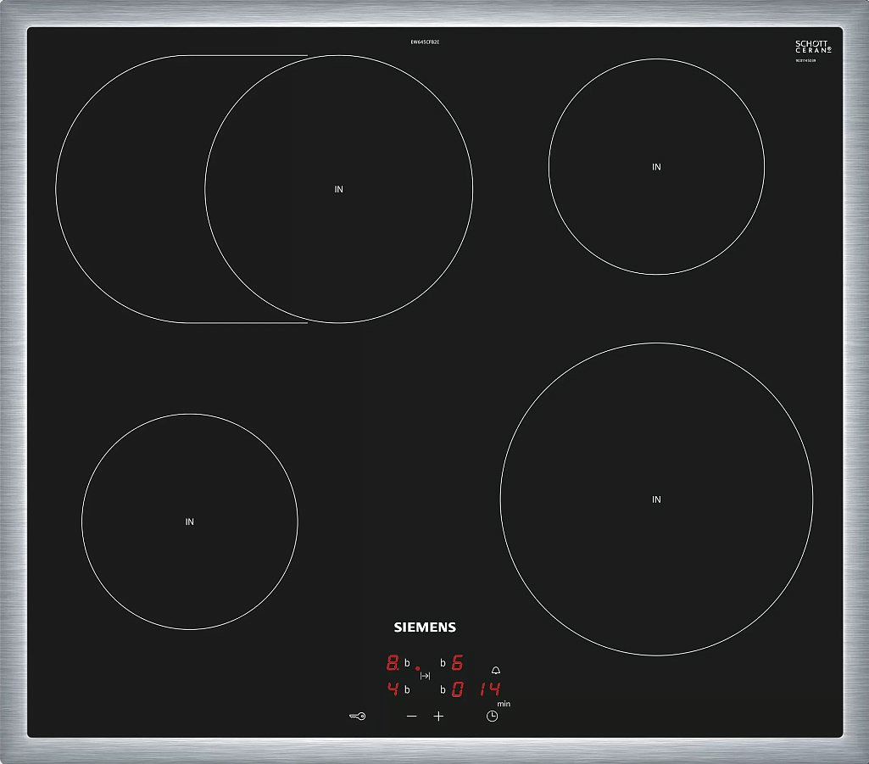
Task: Tap IN label in top-left extendable zone
Action: pos(339,190)
